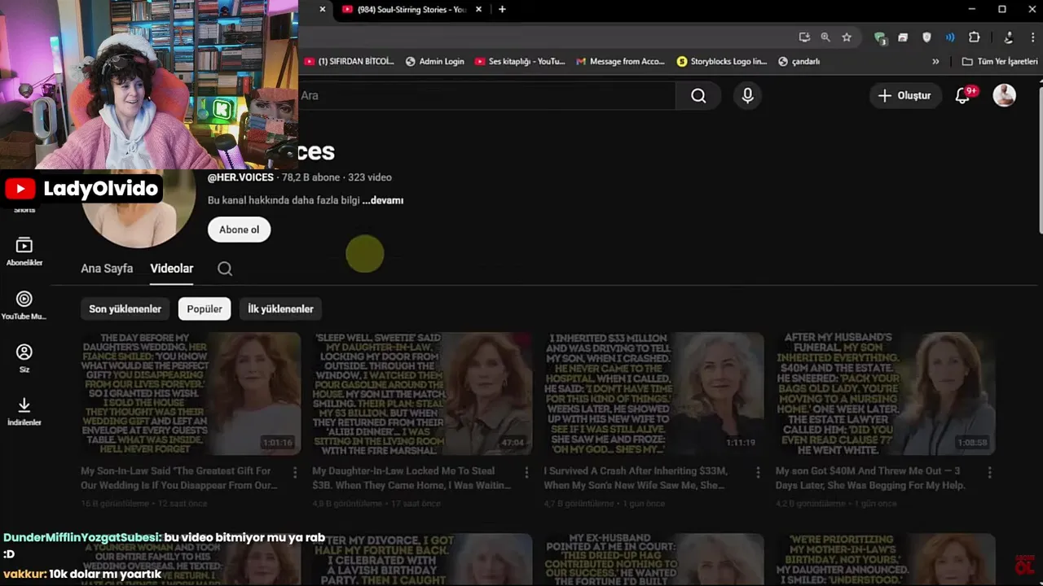Image resolution: width=1043 pixels, height=586 pixels.
Task: Open the ex-husband in court video thumbnail
Action: coord(654,560)
